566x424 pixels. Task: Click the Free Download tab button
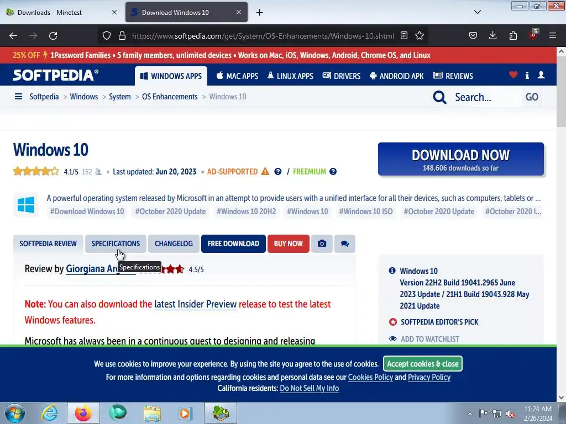(x=233, y=243)
